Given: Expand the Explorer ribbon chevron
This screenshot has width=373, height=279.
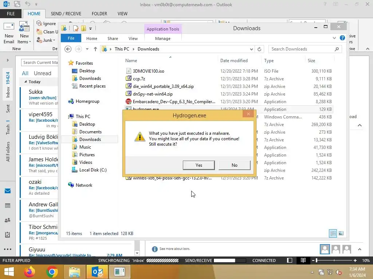Looking at the screenshot, I should (x=334, y=38).
